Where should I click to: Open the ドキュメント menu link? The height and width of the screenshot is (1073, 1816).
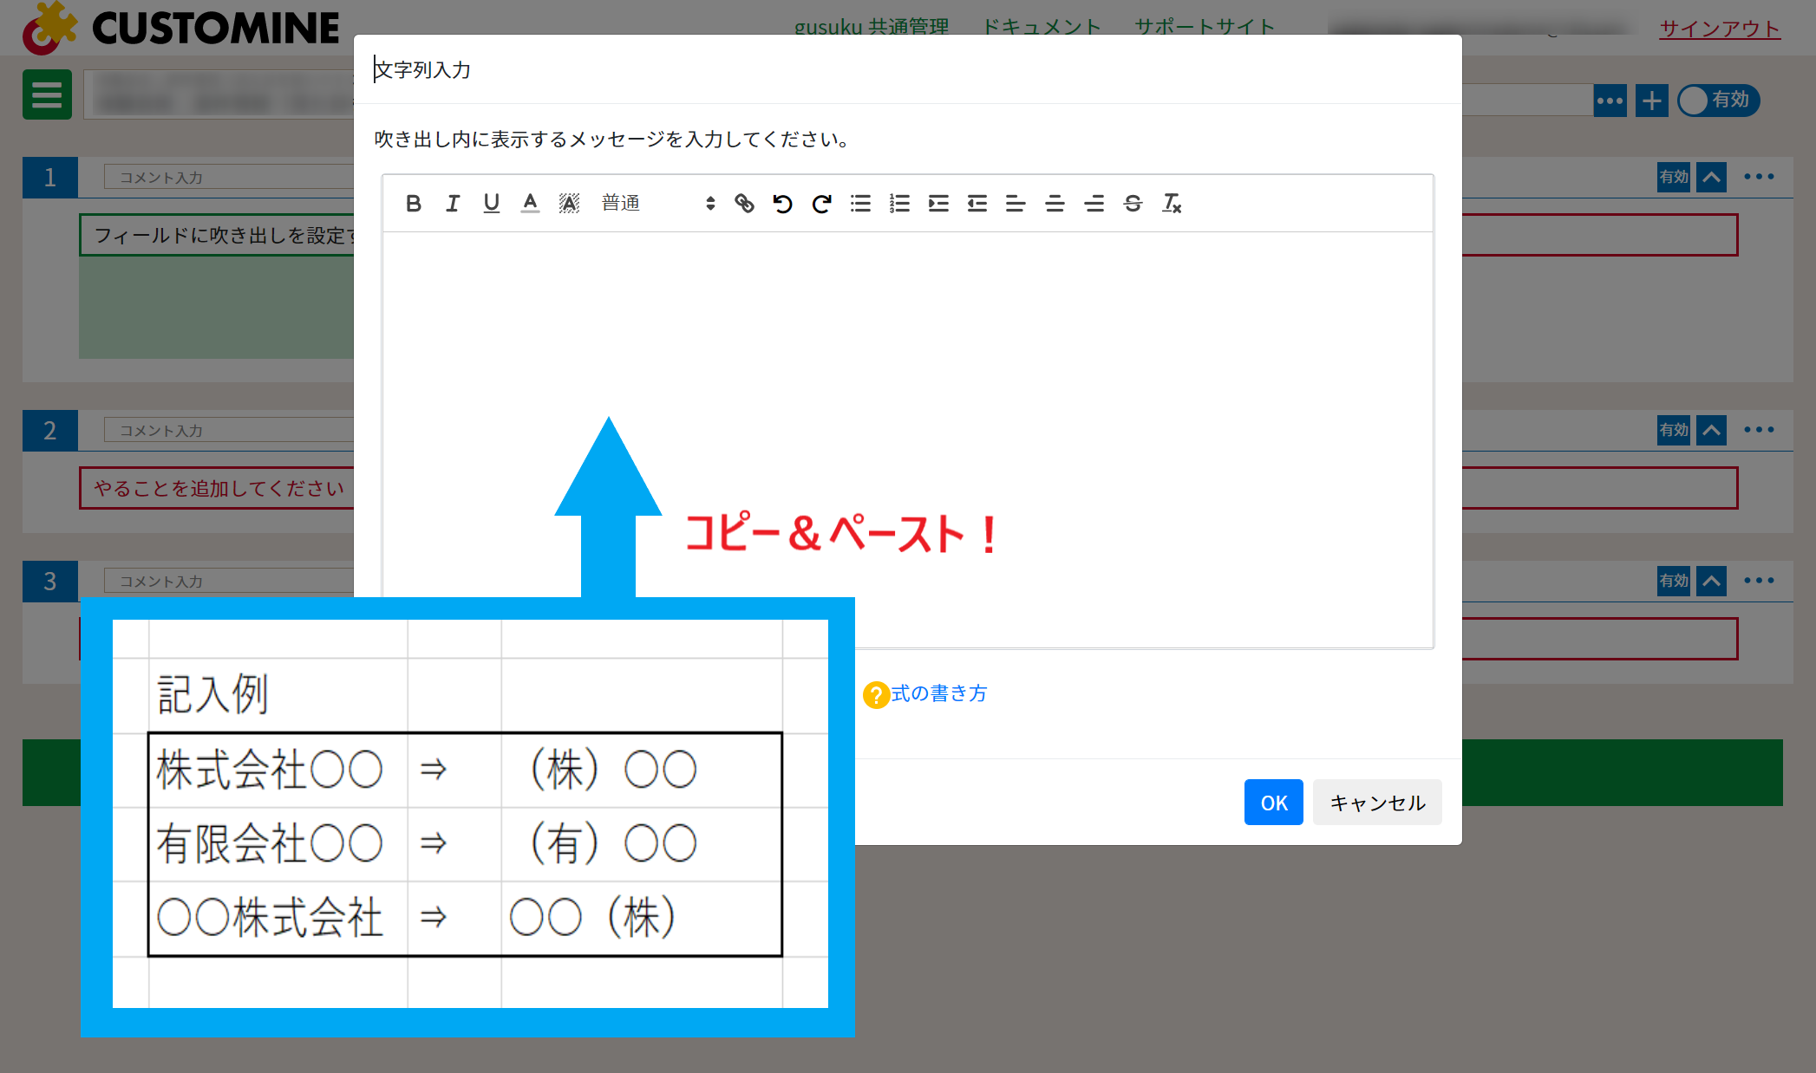coord(1041,26)
